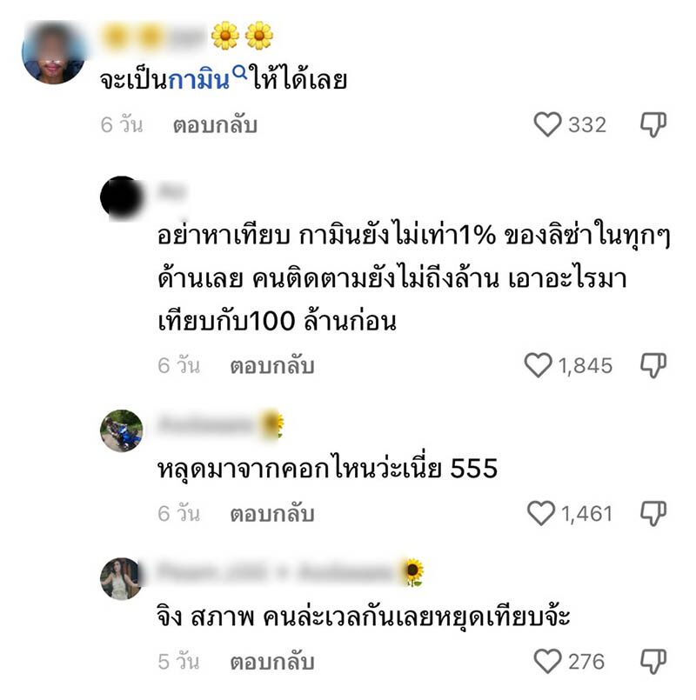Like the comment with 332 likes

coord(548,124)
